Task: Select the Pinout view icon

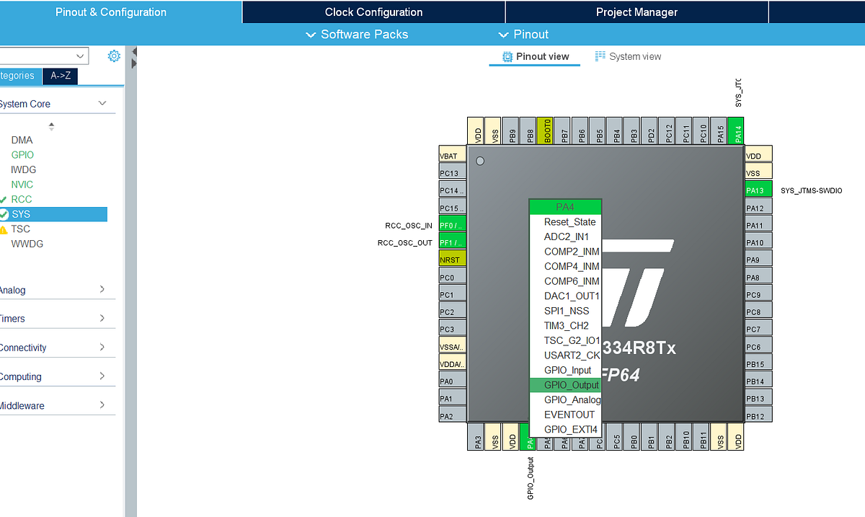Action: 534,56
